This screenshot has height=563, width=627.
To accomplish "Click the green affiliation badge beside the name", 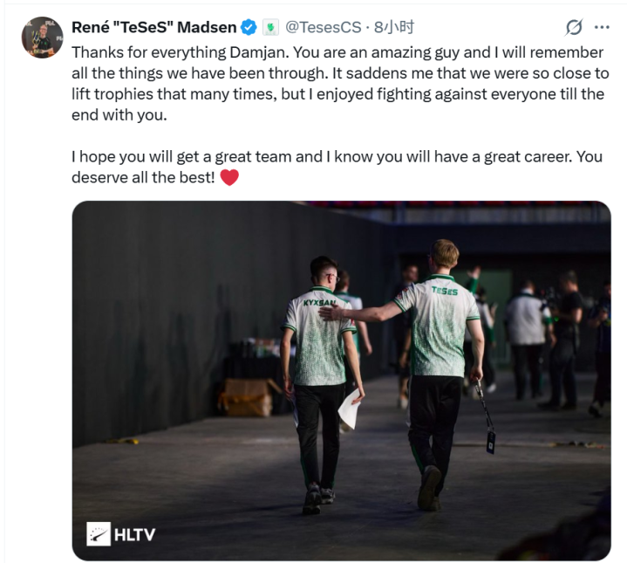I will pyautogui.click(x=271, y=27).
